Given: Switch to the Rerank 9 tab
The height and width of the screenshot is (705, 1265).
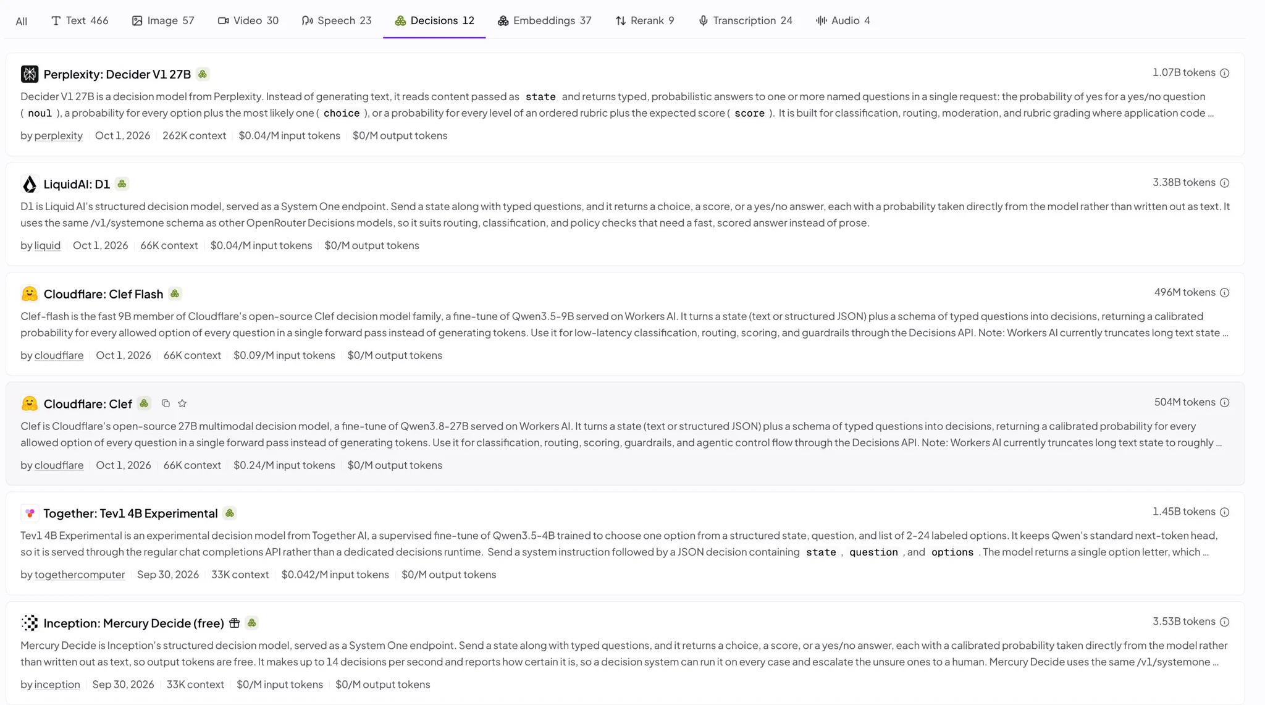Looking at the screenshot, I should click(645, 21).
